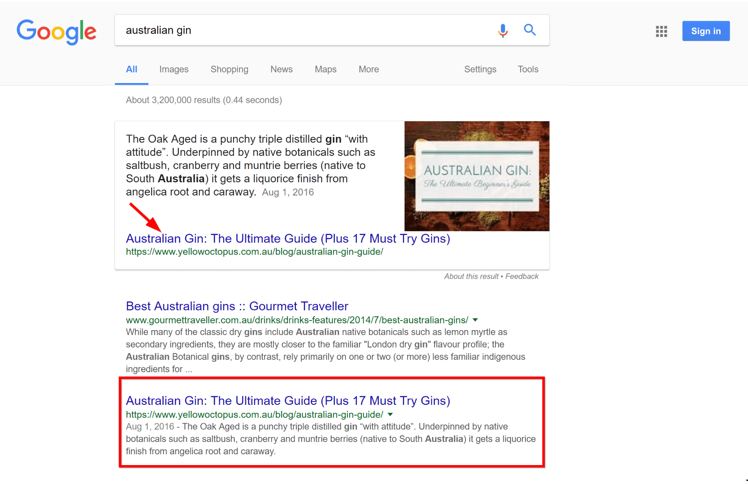Open the News results tab
This screenshot has width=748, height=485.
click(x=281, y=69)
